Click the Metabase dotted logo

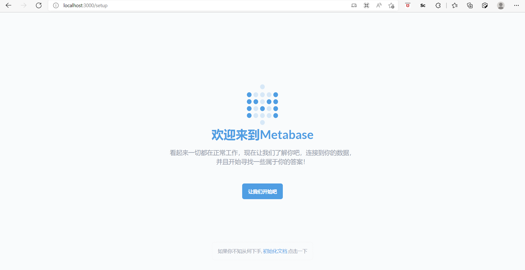[262, 105]
